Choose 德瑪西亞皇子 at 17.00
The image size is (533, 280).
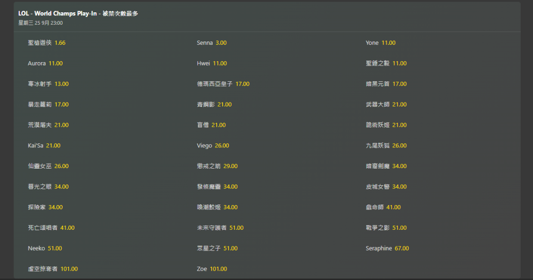point(223,84)
